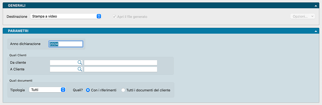The width and height of the screenshot is (322, 105).
Task: Click the Da cliente description field
Action: (121, 63)
